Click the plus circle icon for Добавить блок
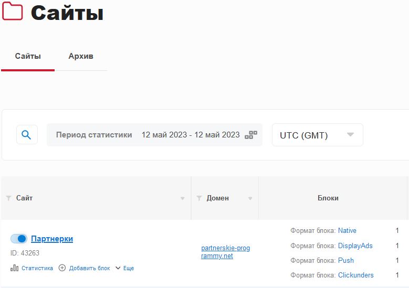 coord(62,268)
